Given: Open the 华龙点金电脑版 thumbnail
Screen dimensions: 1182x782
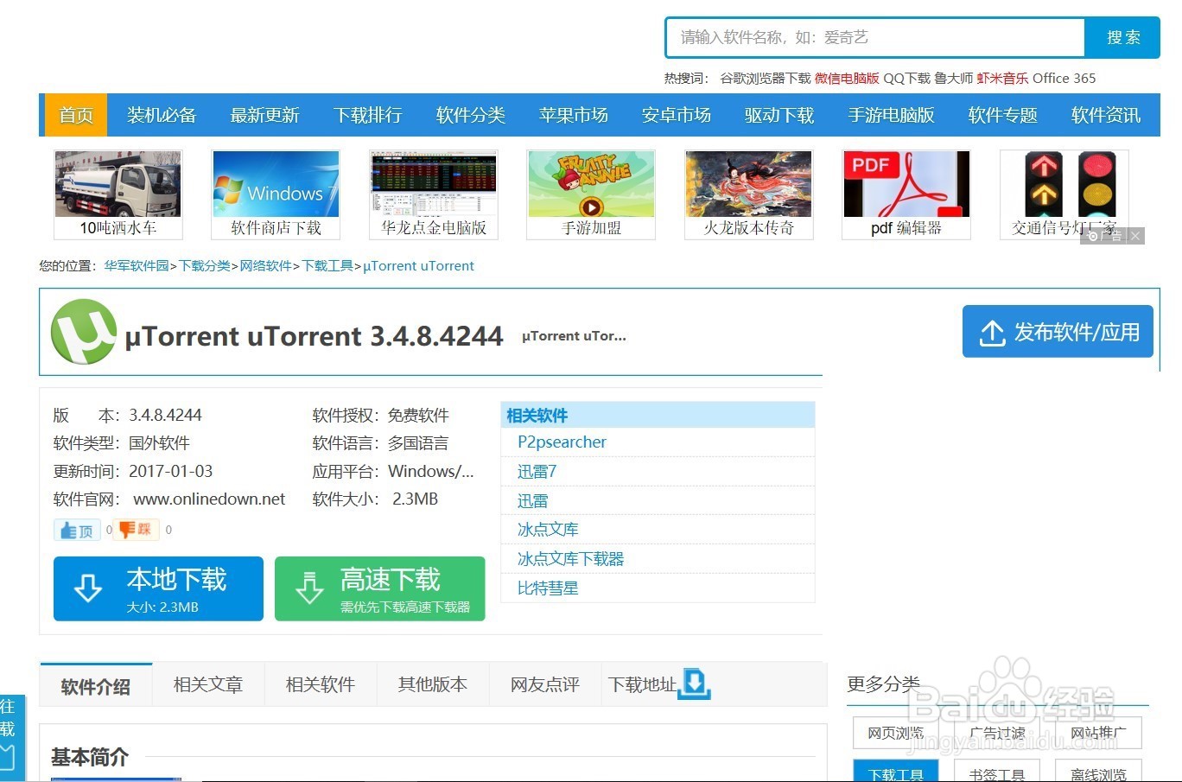Looking at the screenshot, I should click(x=434, y=194).
